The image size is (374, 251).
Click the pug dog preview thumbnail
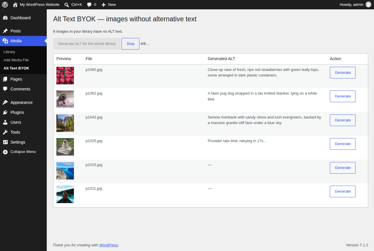click(x=65, y=99)
